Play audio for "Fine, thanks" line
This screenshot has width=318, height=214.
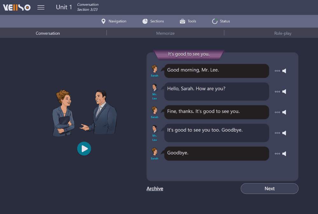tap(284, 112)
